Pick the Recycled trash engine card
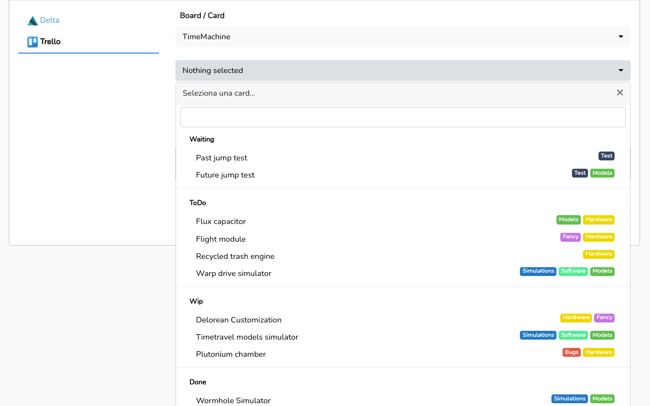Image resolution: width=650 pixels, height=406 pixels. 403,257
